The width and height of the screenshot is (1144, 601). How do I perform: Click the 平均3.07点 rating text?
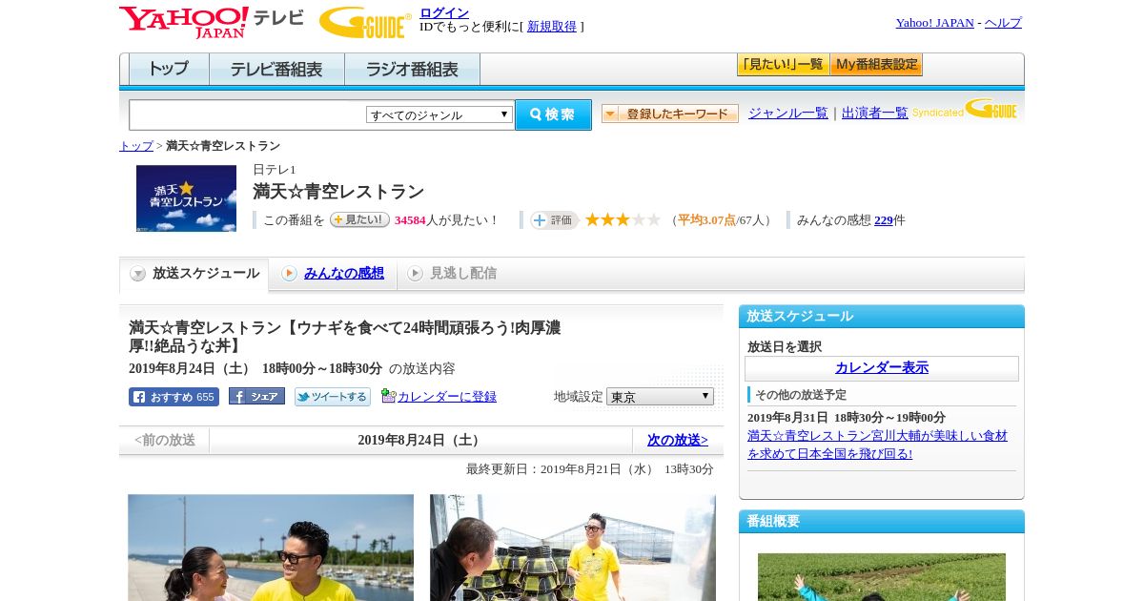coord(706,219)
